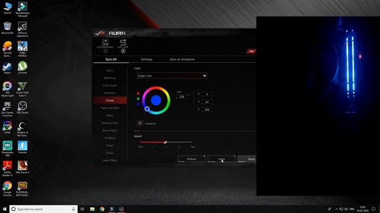Click the R value field showing 0
This screenshot has width=380, height=213.
pos(207,94)
